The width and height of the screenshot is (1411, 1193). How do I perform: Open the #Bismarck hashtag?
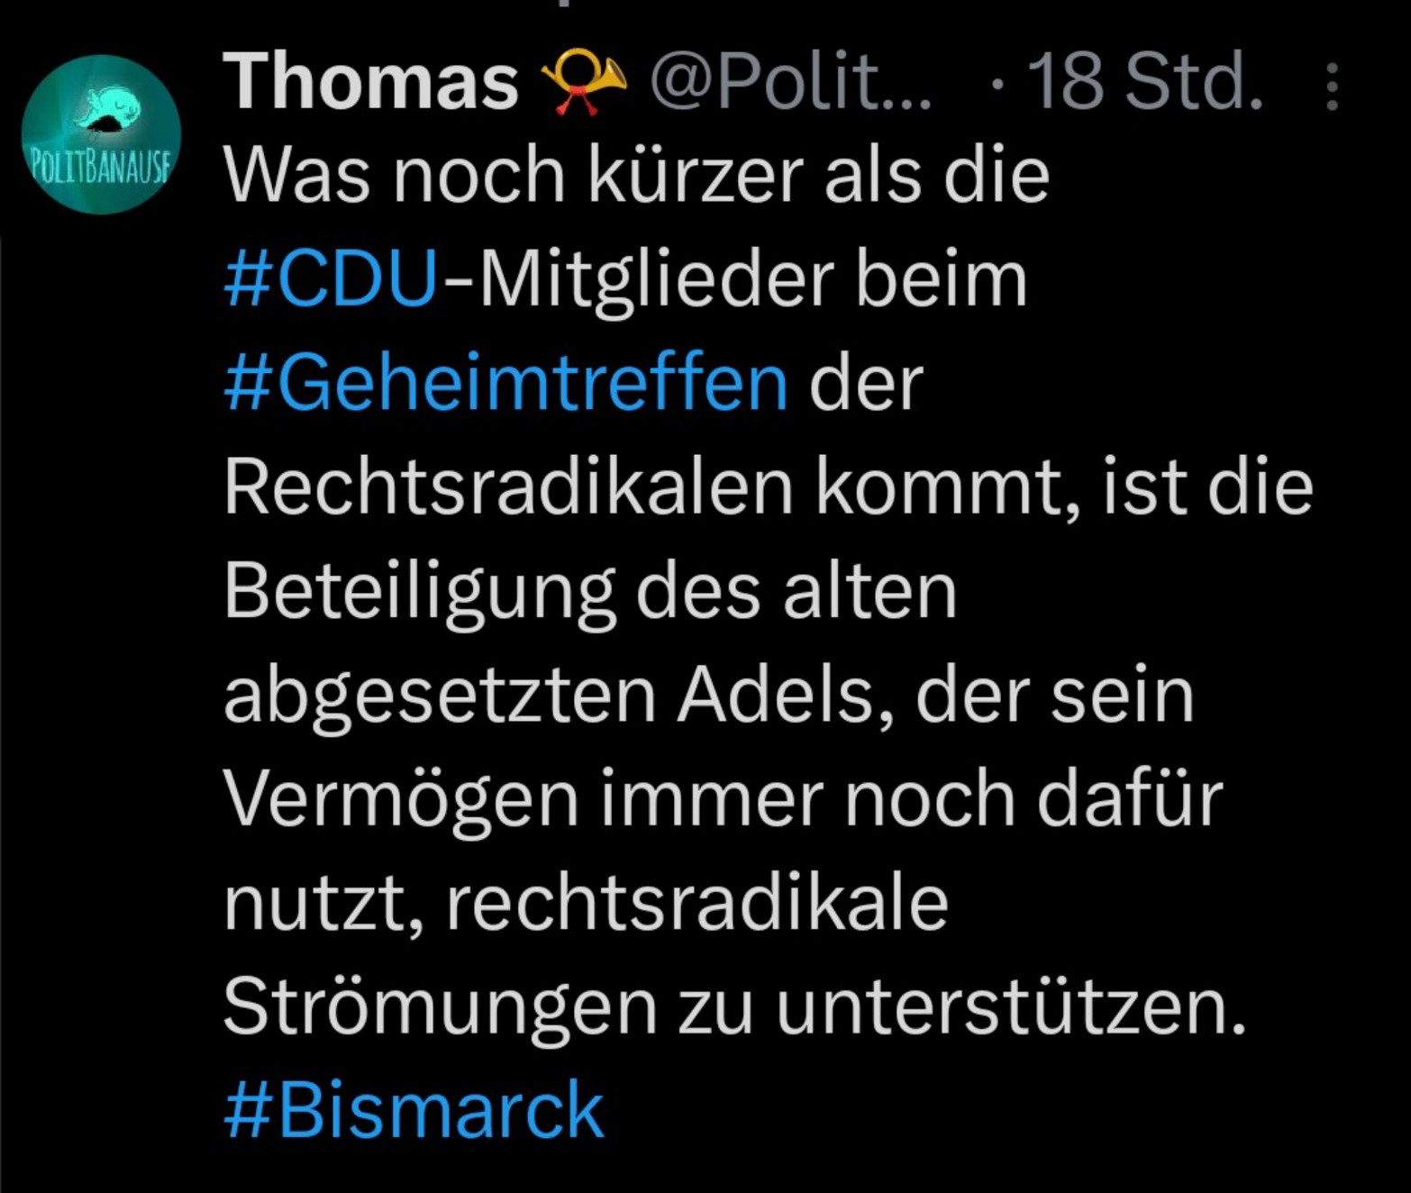413,1110
